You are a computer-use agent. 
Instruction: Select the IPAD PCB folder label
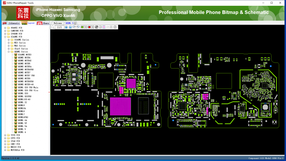tap(15, 141)
